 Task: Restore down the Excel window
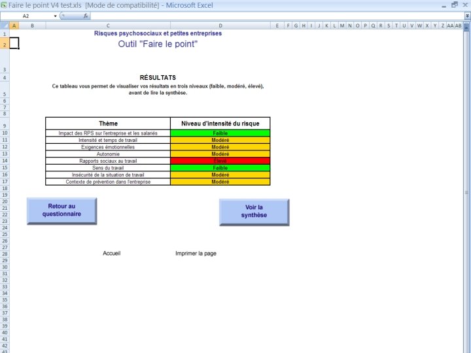click(x=455, y=5)
